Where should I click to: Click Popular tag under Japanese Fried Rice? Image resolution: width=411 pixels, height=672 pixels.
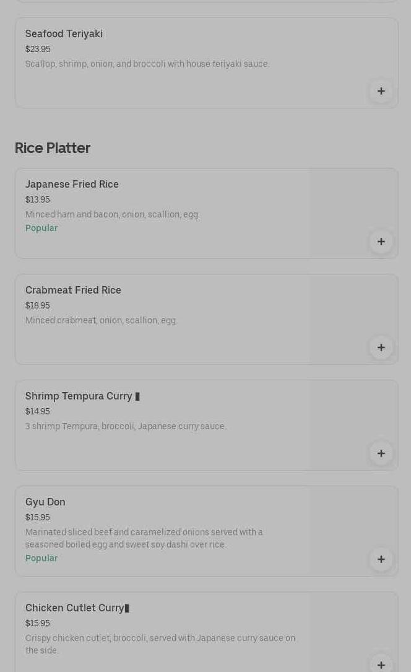41,228
